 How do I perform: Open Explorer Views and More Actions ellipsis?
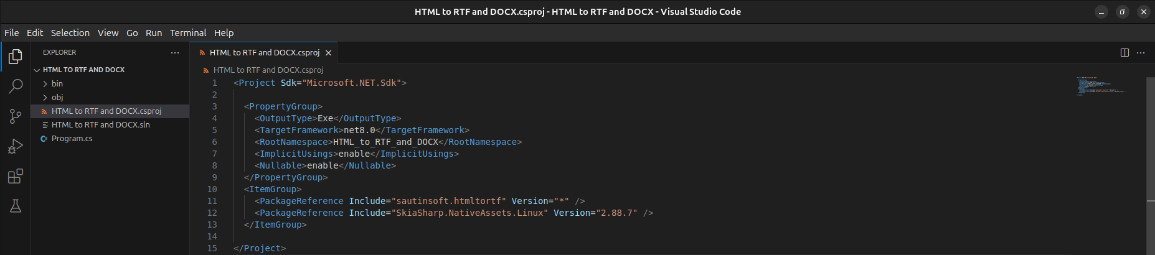(175, 53)
